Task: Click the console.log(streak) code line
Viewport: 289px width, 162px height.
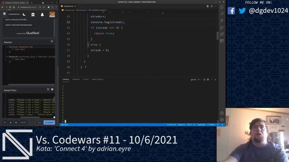Action: pos(107,22)
